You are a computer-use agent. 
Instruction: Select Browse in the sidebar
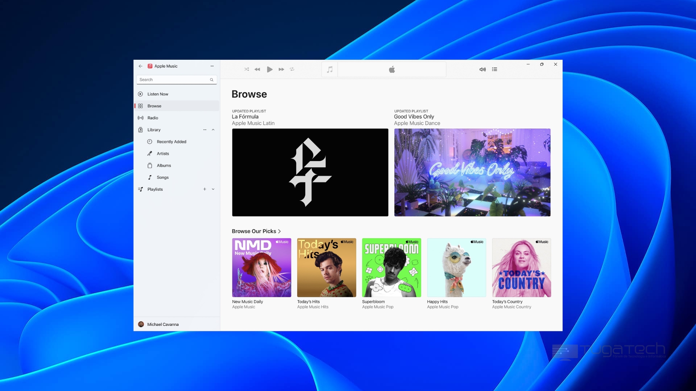click(177, 106)
